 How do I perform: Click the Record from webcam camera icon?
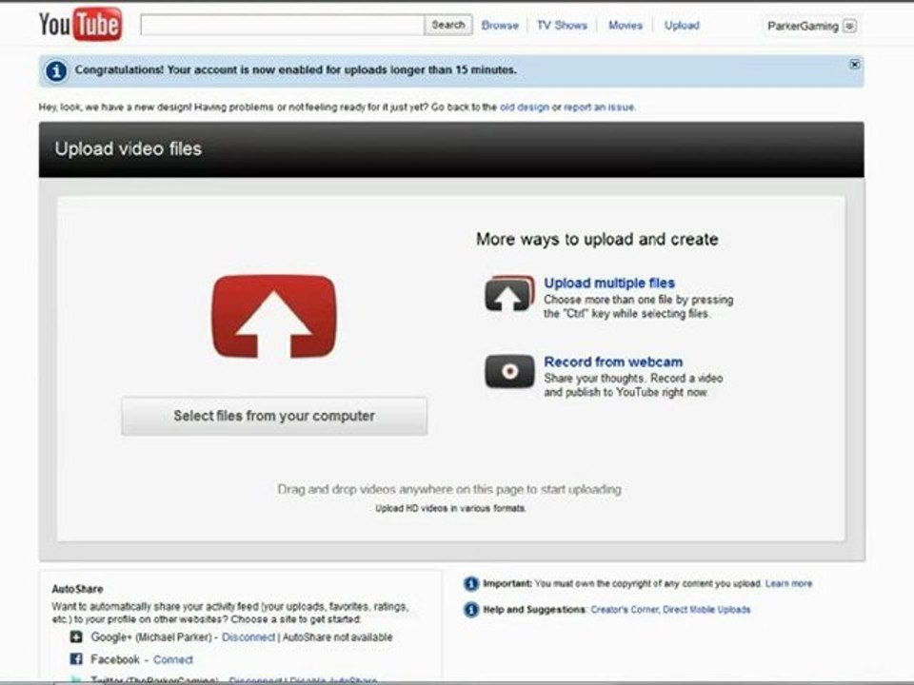pos(509,371)
